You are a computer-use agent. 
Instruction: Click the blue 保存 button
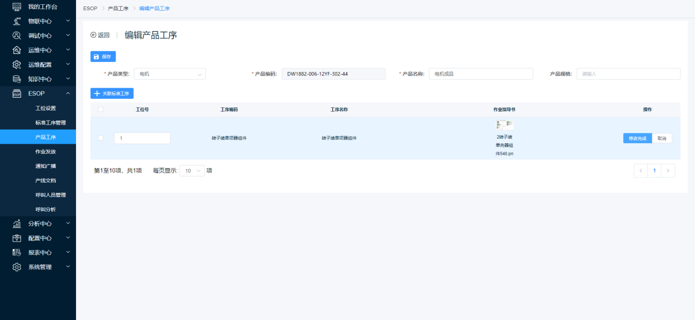pos(103,57)
